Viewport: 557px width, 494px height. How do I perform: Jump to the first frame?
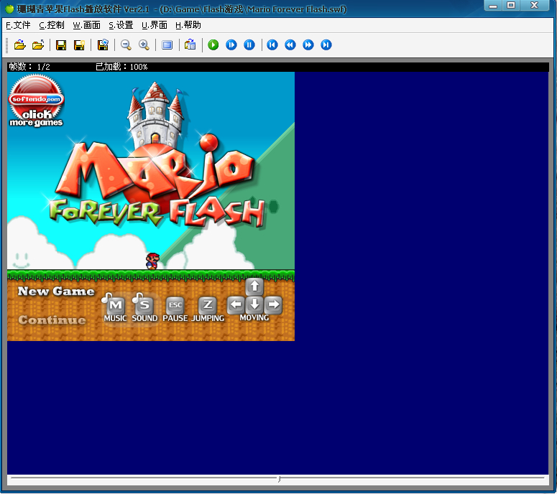tap(272, 45)
